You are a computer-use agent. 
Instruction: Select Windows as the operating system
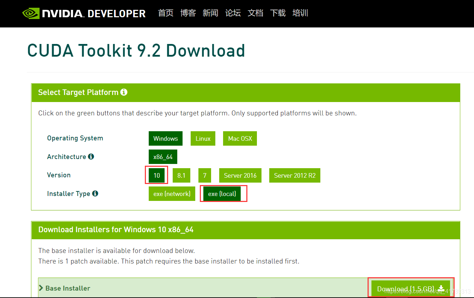166,139
